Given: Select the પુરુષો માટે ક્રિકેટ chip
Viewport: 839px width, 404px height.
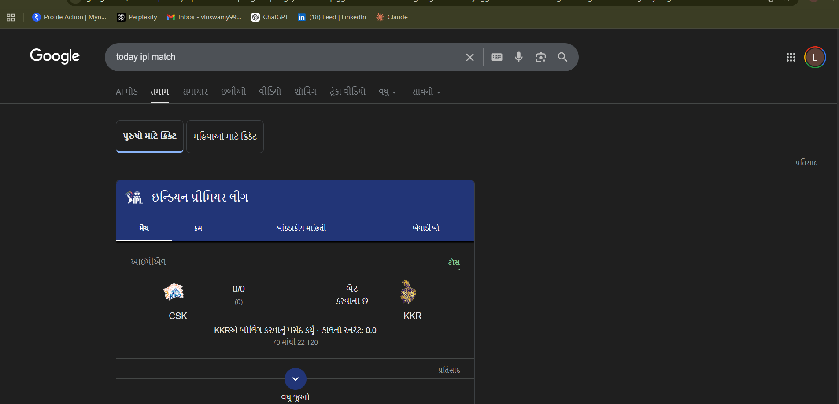Looking at the screenshot, I should [150, 136].
